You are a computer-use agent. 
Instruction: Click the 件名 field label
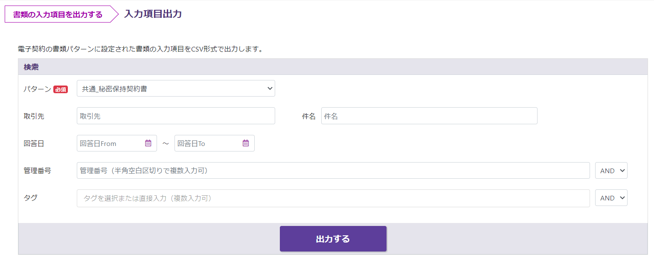[309, 116]
